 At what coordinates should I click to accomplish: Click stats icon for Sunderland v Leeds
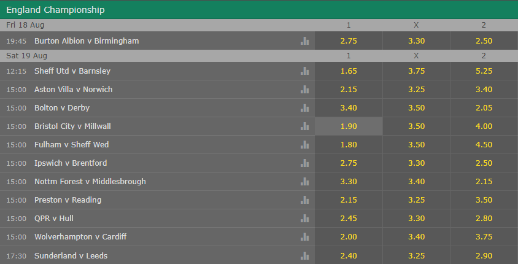pos(304,256)
